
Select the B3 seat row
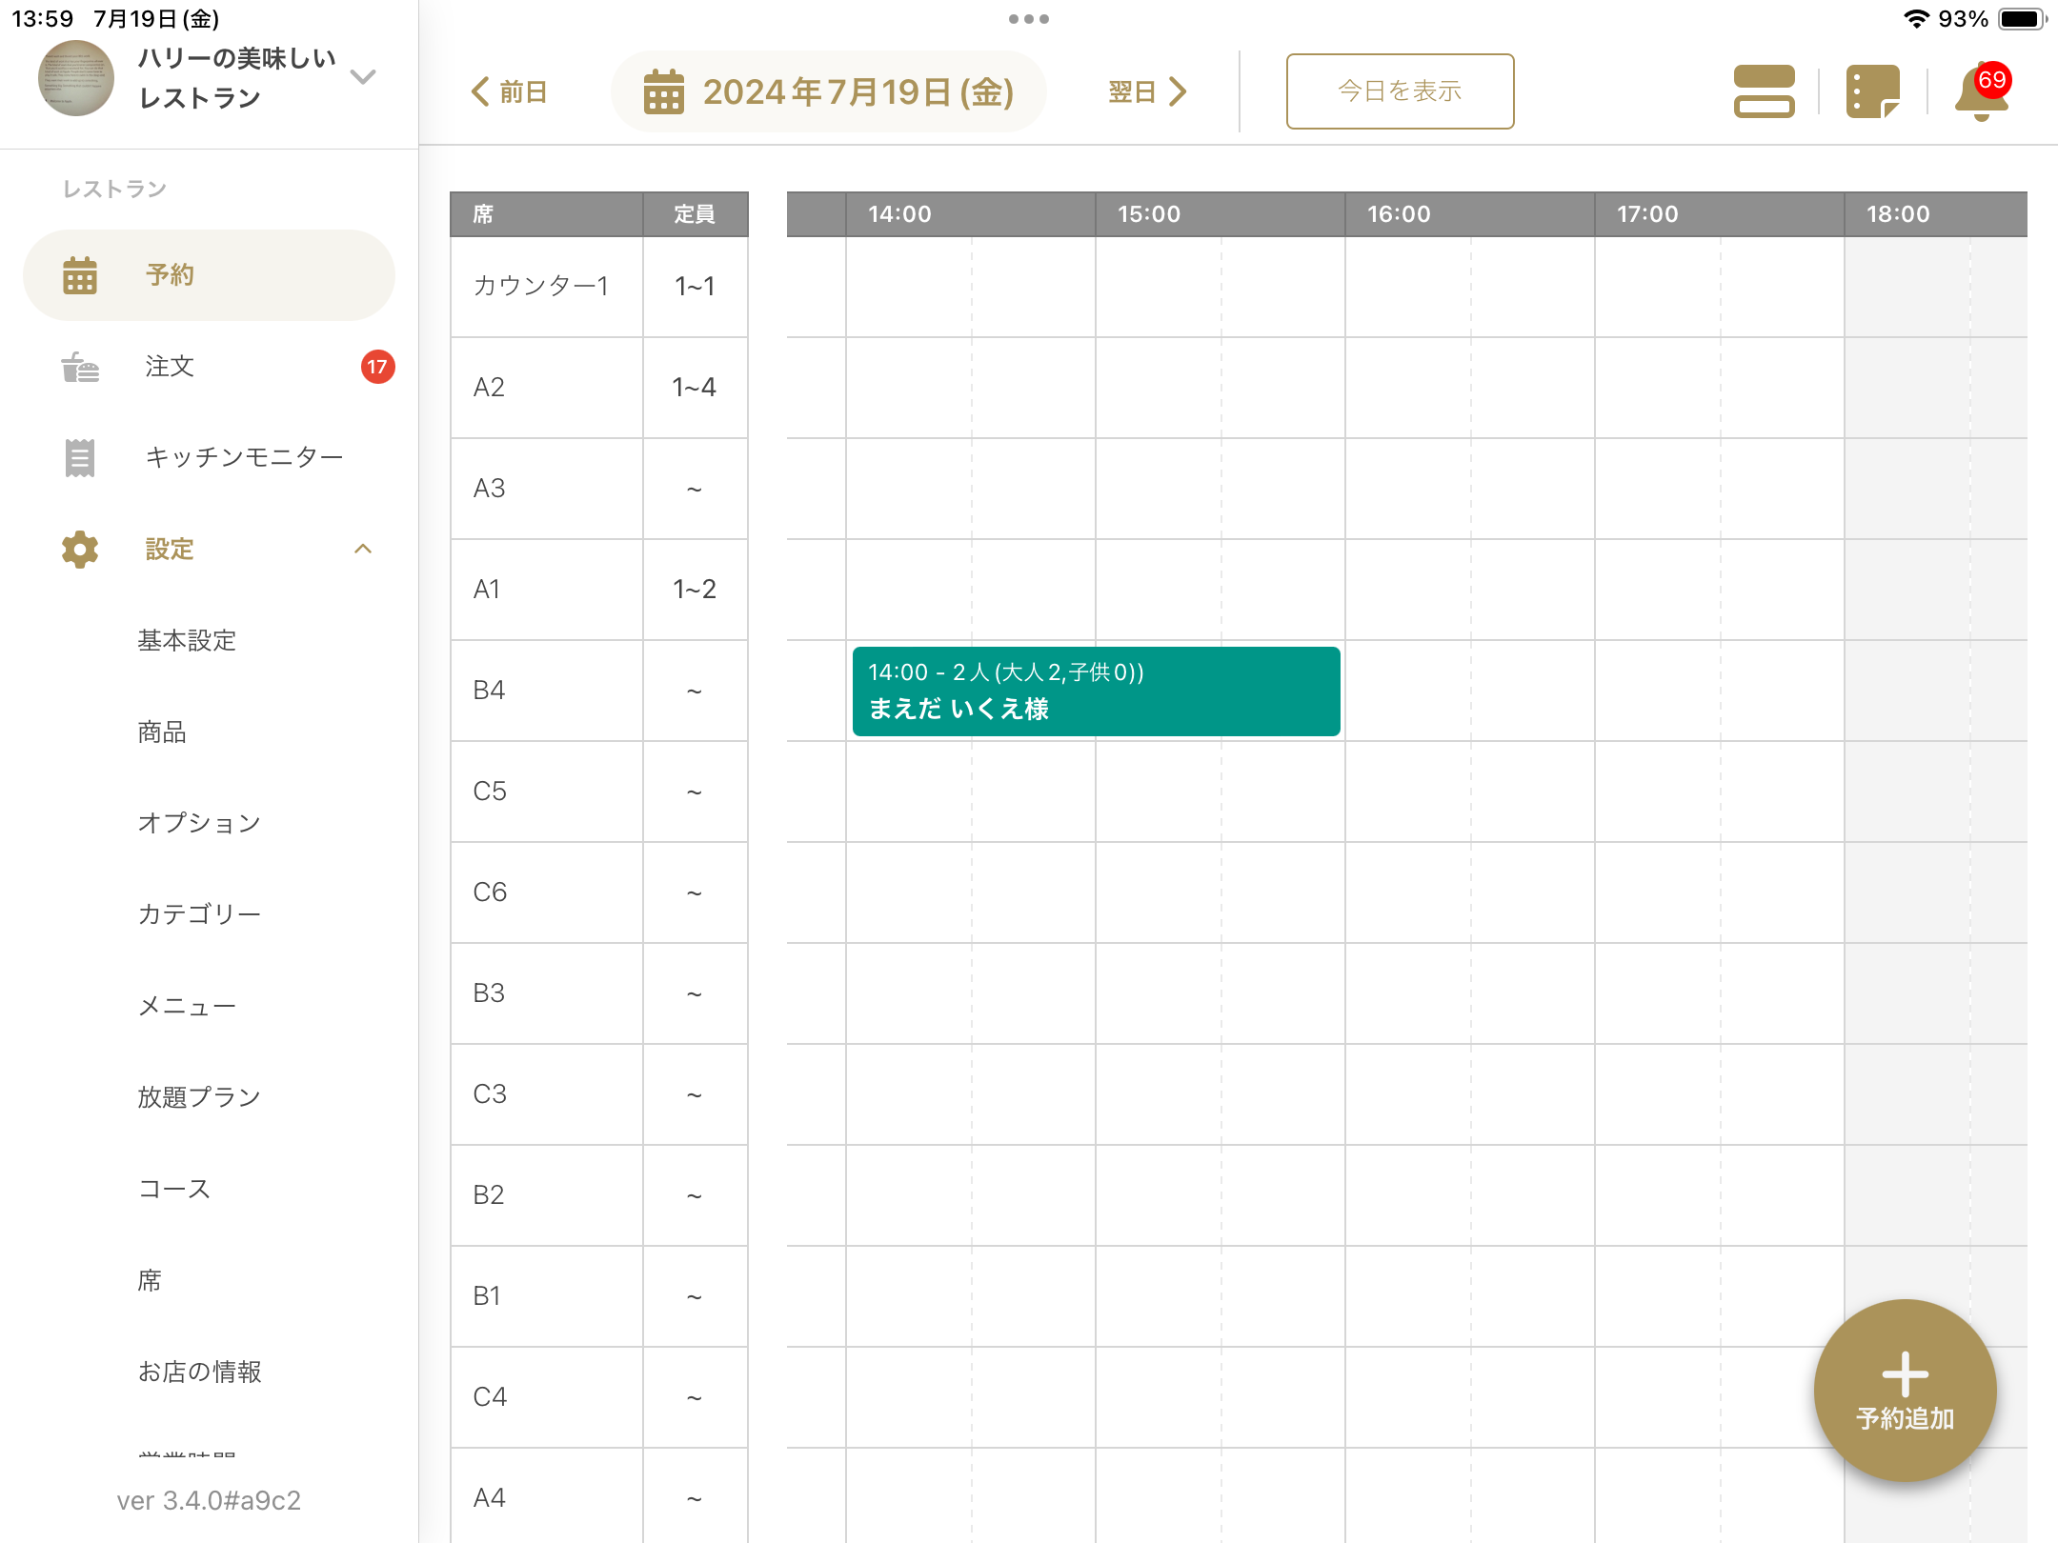coord(599,993)
